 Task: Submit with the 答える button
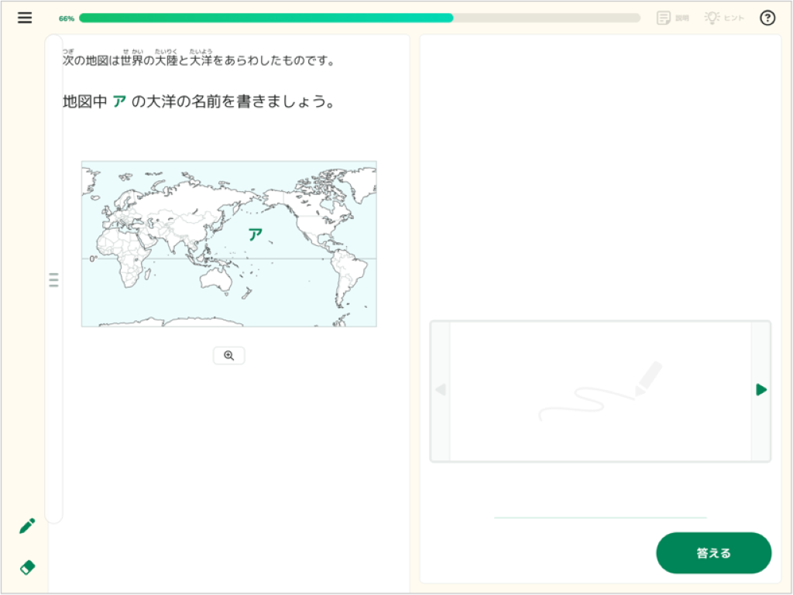(713, 553)
